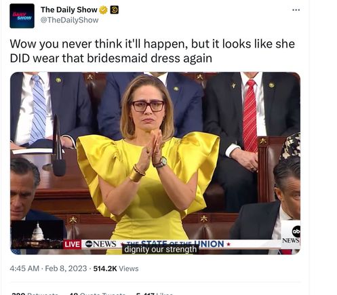Click the blue striped tie in photo
The height and width of the screenshot is (295, 337).
38,109
